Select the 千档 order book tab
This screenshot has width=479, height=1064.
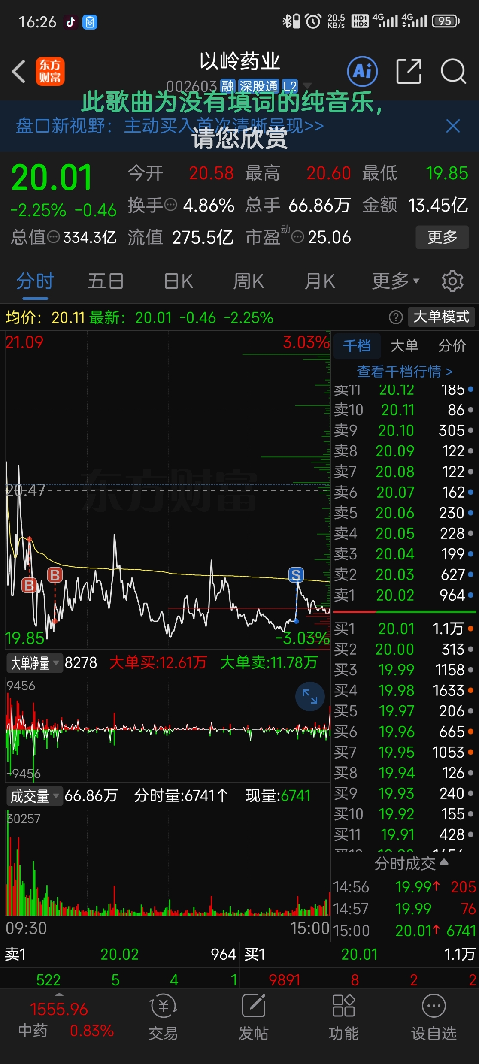coord(357,346)
